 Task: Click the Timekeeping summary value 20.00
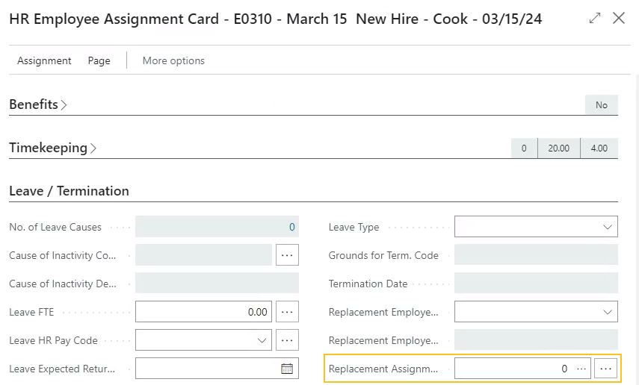(559, 148)
